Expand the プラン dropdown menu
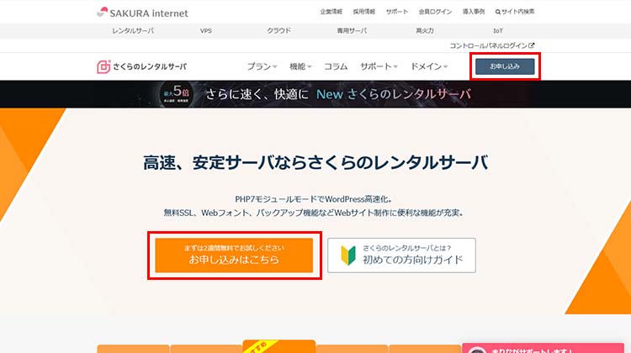Image resolution: width=631 pixels, height=353 pixels. [x=262, y=66]
